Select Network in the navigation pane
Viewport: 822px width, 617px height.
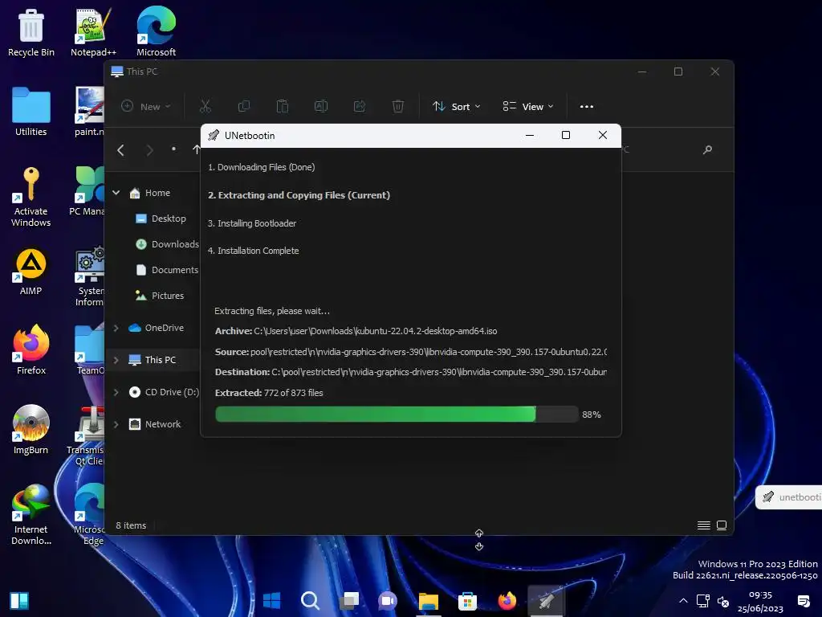(x=155, y=424)
